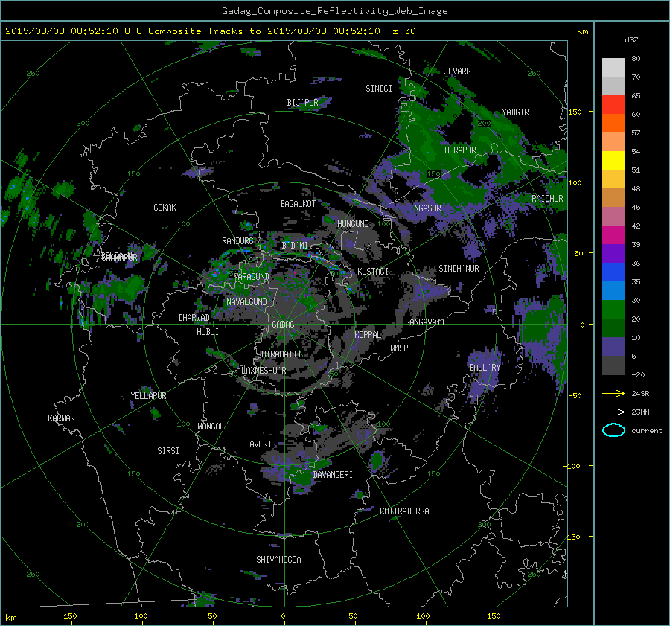Click the GADAG radar center label
This screenshot has width=670, height=626.
coord(283,325)
